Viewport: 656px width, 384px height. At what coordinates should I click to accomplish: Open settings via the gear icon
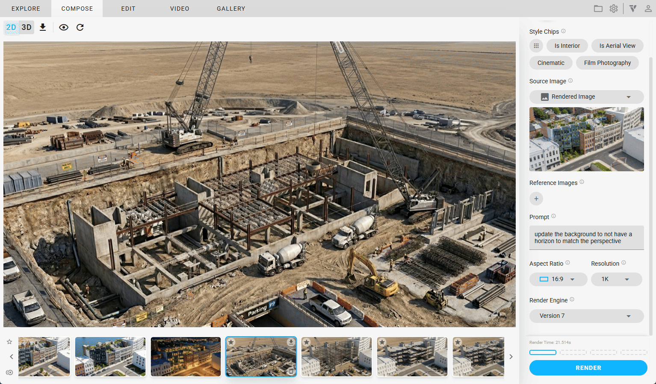614,9
